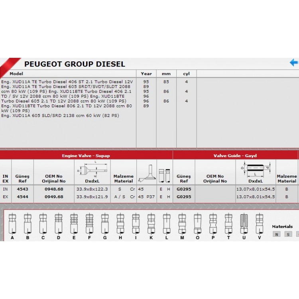Select valve stem end type F
299x299 pixels.
point(89,226)
